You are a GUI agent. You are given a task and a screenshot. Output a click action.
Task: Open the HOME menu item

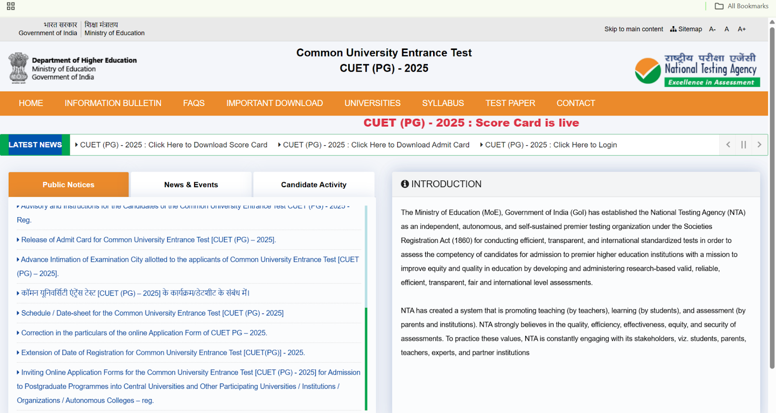[x=31, y=103]
